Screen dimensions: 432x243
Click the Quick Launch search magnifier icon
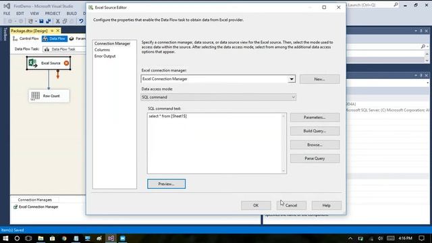[396, 5]
